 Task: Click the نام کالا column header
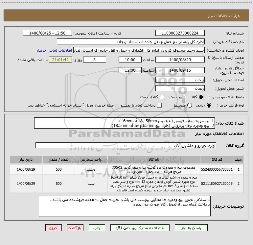(x=154, y=159)
